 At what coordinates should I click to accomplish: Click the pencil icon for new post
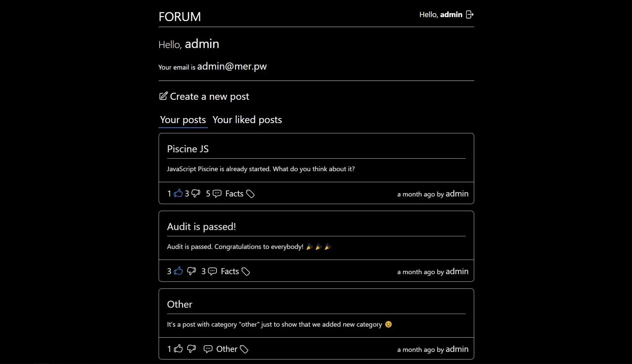[163, 96]
